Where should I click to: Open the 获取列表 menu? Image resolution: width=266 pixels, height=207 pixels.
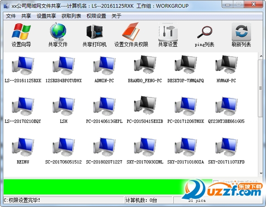pyautogui.click(x=71, y=16)
